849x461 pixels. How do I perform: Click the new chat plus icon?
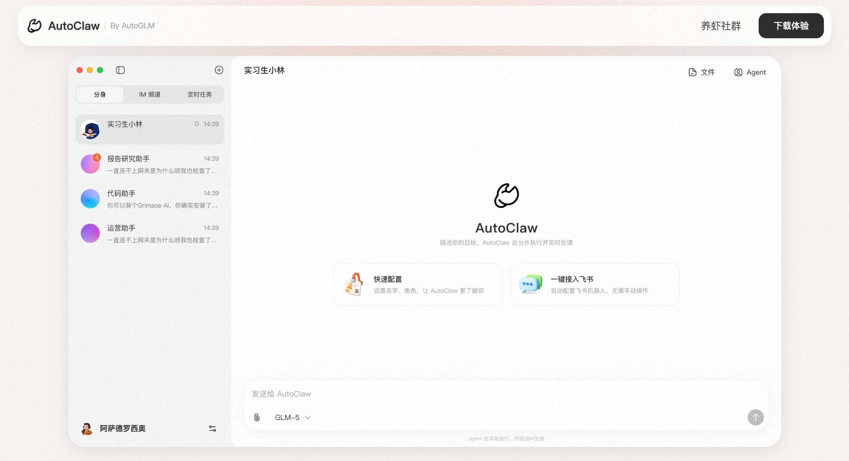[219, 70]
